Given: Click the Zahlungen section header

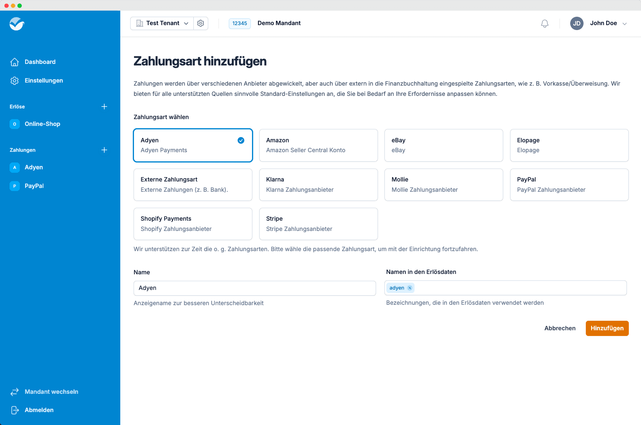Looking at the screenshot, I should point(22,150).
